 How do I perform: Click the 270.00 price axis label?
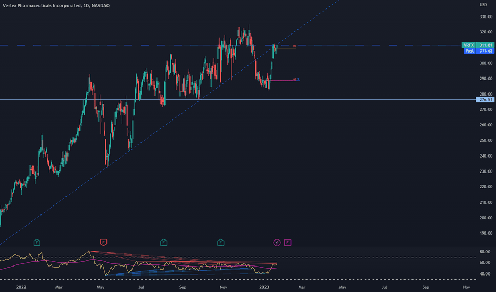point(486,109)
